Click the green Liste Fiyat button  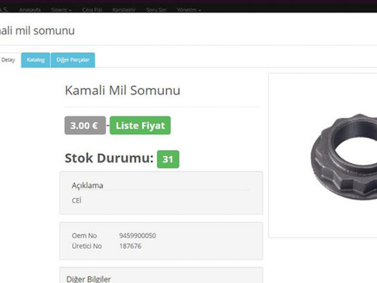click(x=140, y=125)
